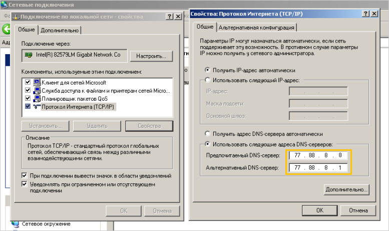Select Использовать следующий IP-адрес radio button

[x=207, y=81]
